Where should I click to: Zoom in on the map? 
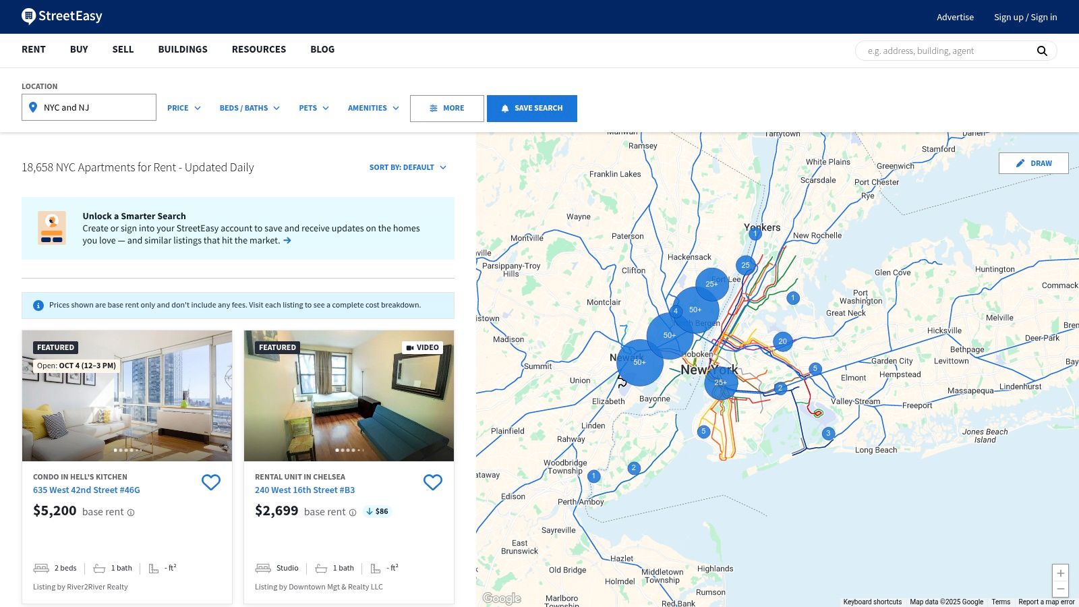[1060, 573]
